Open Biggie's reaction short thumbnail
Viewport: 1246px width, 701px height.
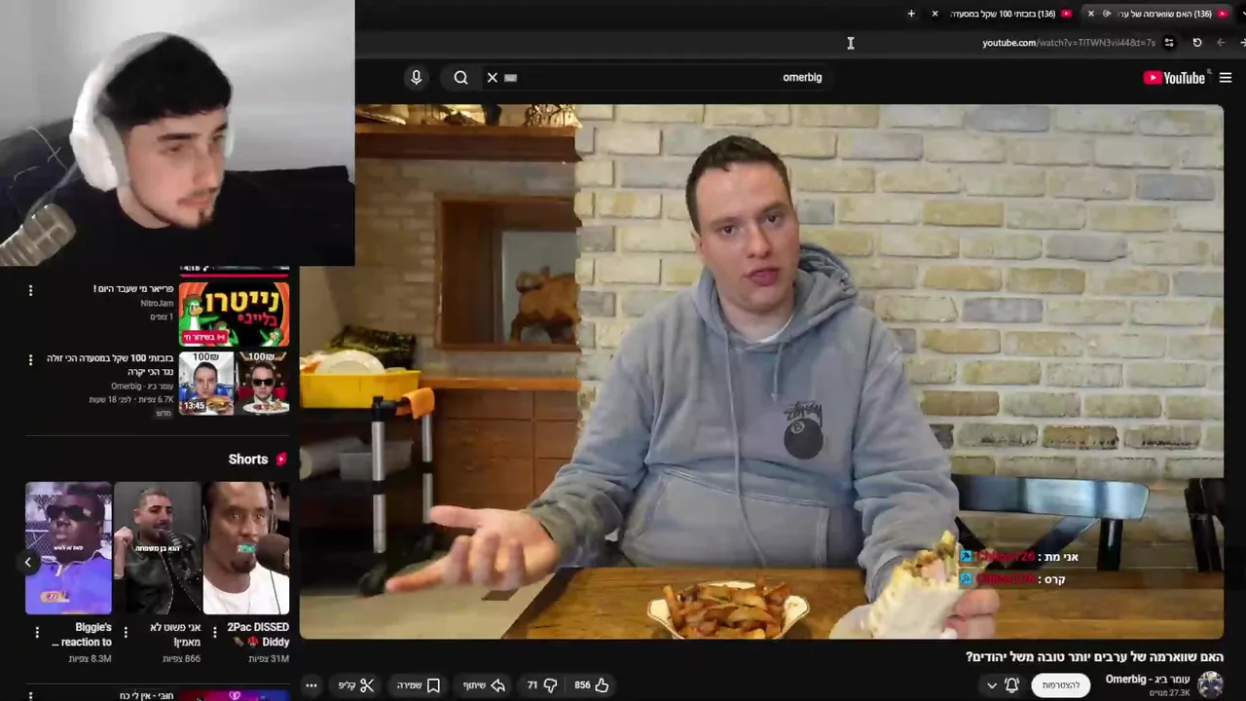pos(68,548)
